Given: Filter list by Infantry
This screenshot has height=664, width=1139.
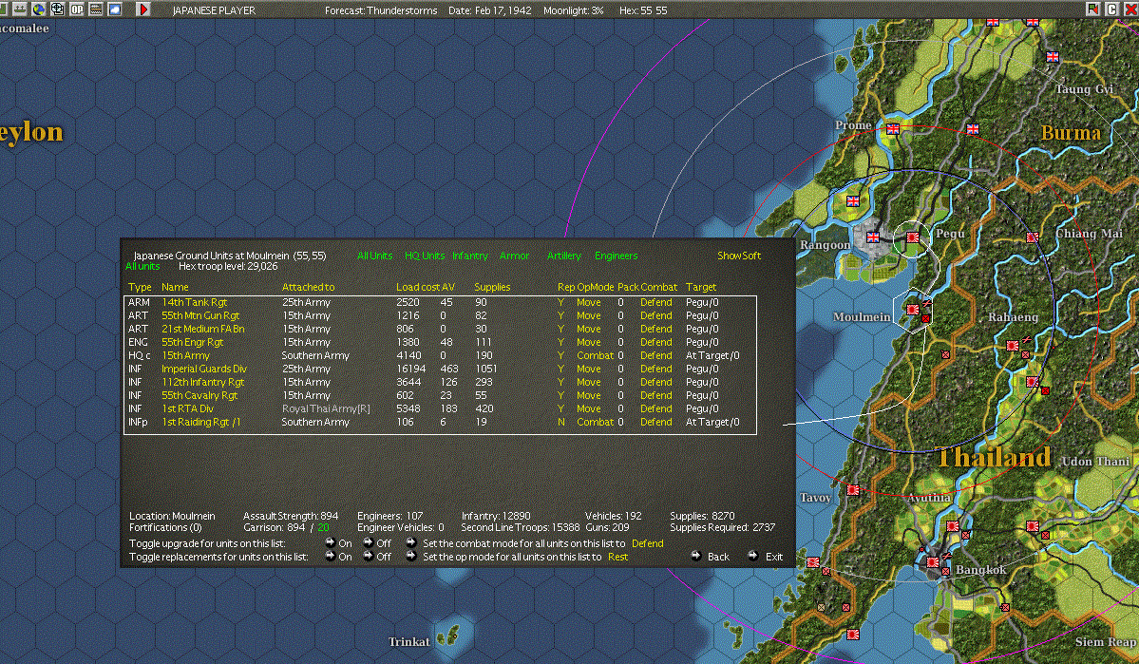Looking at the screenshot, I should pos(470,256).
